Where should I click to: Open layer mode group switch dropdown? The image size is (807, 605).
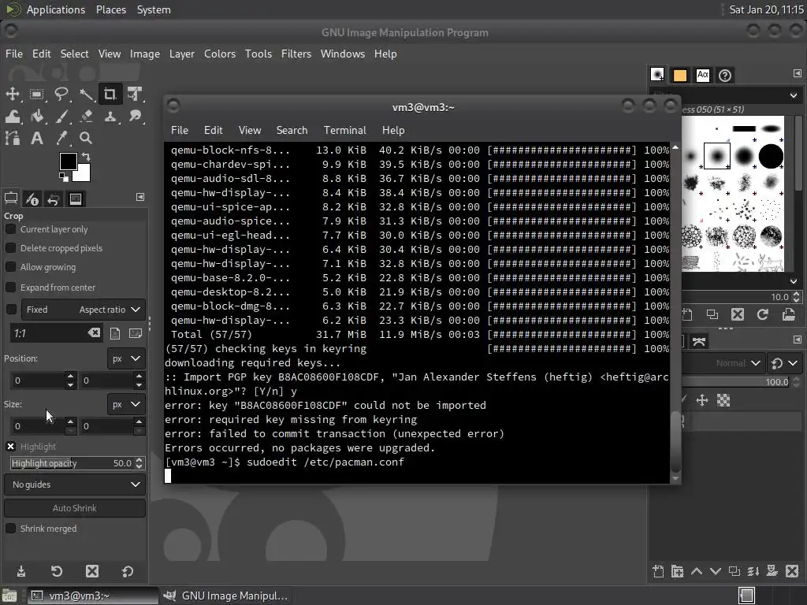click(784, 363)
